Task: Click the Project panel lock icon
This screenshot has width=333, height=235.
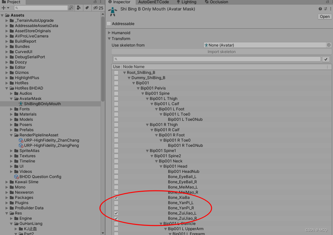Action: coord(95,2)
